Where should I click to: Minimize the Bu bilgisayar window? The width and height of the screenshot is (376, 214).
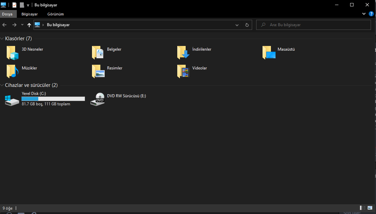(x=337, y=5)
